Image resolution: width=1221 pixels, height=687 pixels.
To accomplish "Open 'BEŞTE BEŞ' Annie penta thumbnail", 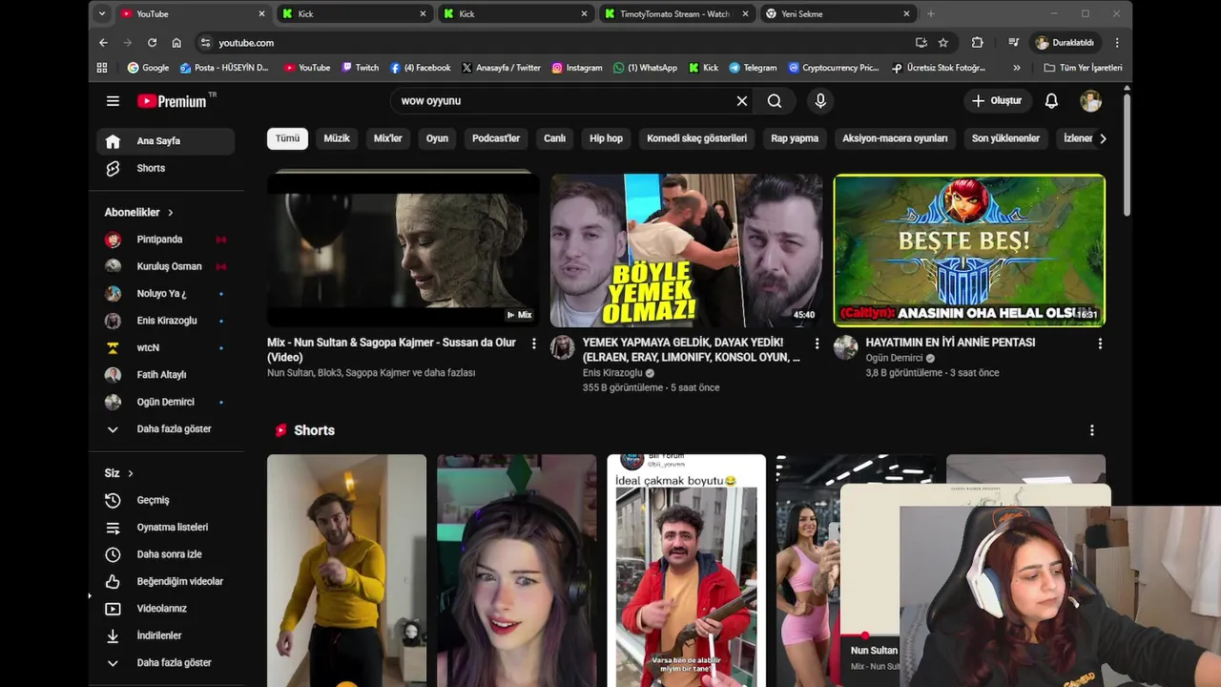I will point(969,250).
